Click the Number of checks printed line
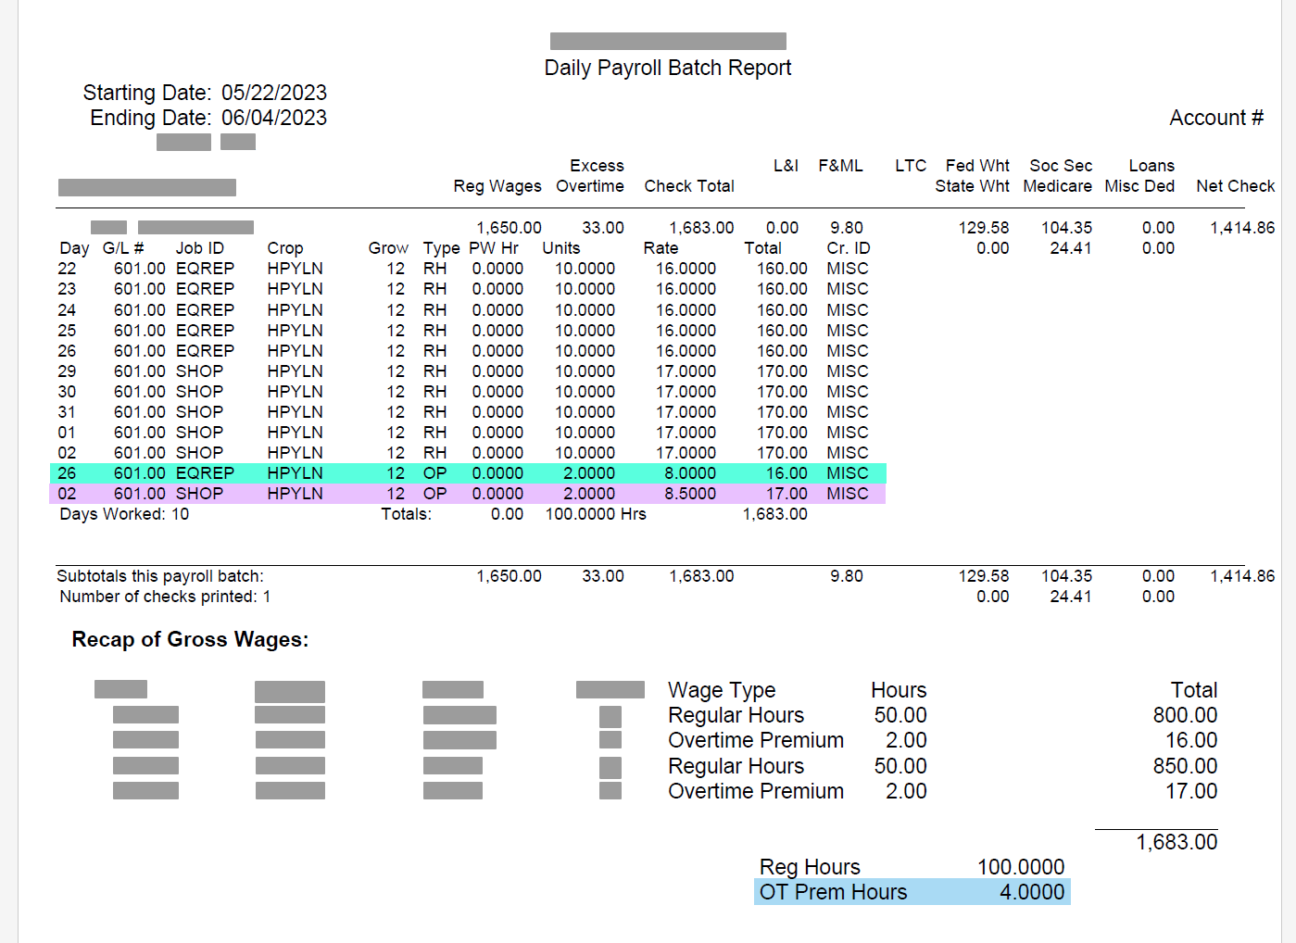The width and height of the screenshot is (1296, 943). 165,597
